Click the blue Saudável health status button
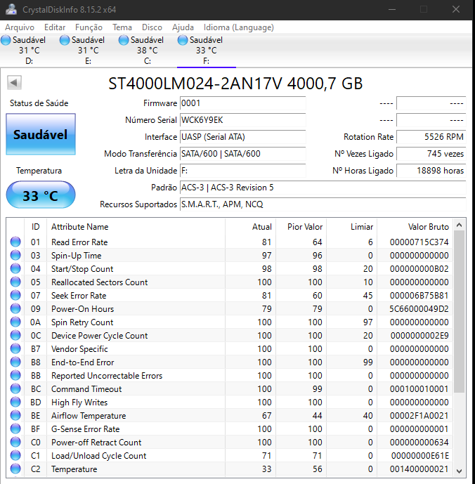This screenshot has height=484, width=475. point(41,134)
